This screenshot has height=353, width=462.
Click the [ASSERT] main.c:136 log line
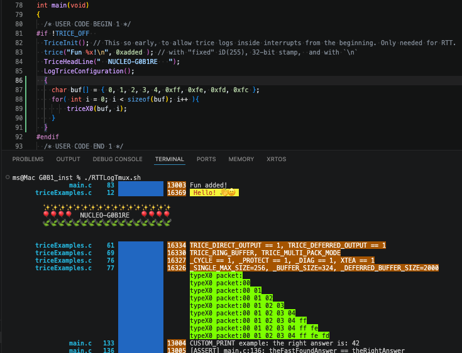tap(297, 350)
